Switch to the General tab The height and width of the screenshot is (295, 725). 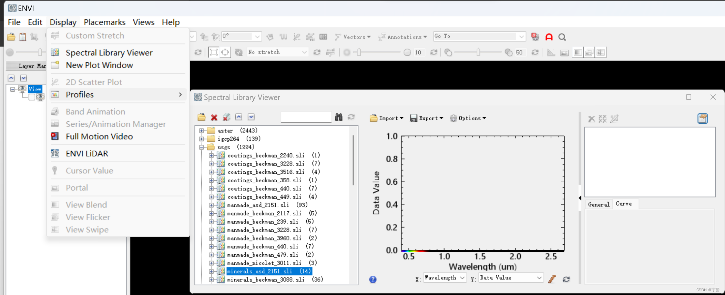point(599,204)
